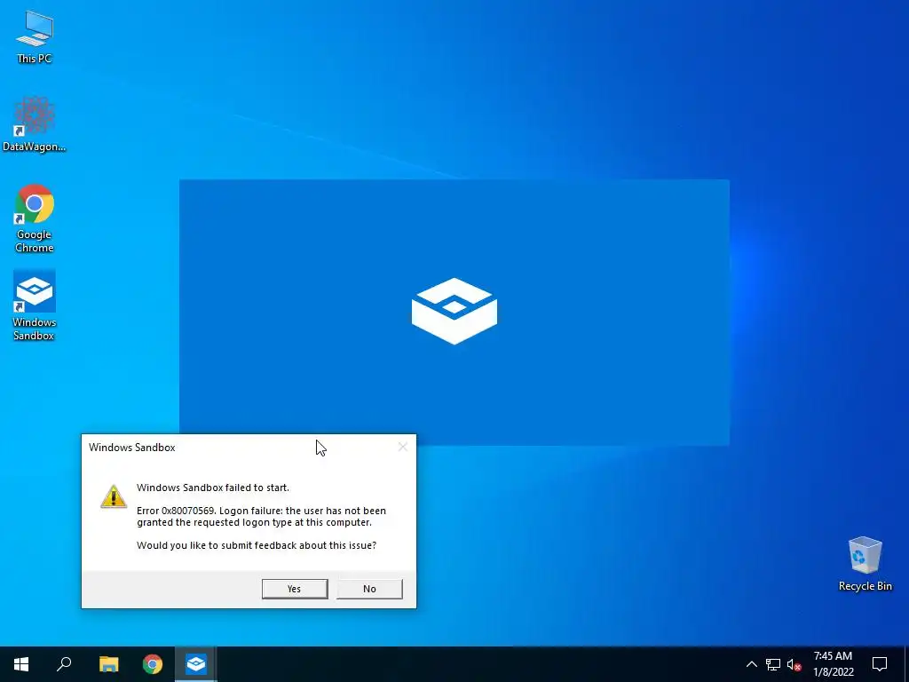The height and width of the screenshot is (682, 909).
Task: Open the Action Center notifications
Action: [880, 664]
